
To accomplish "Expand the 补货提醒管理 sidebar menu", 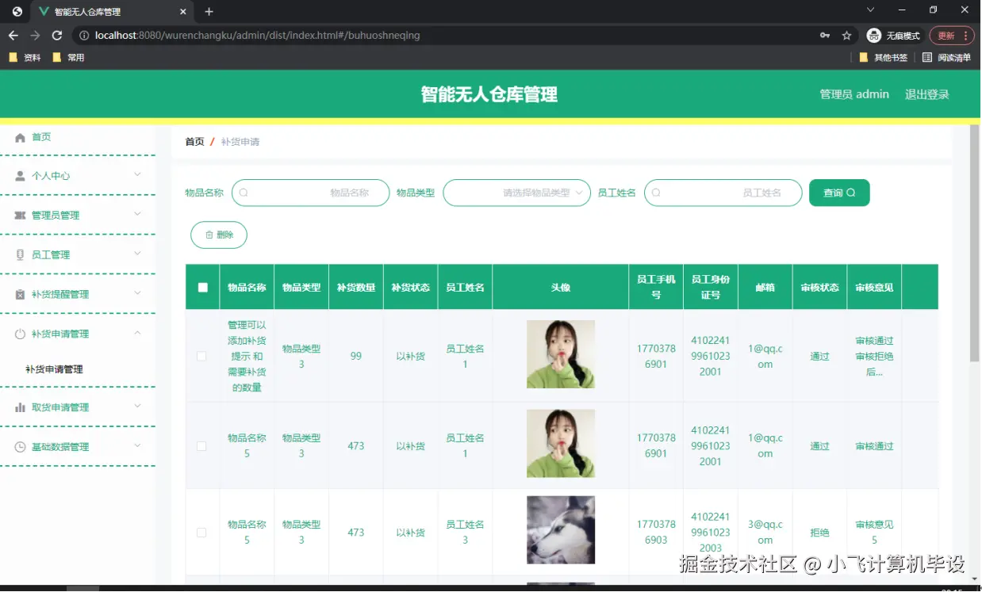I will pos(137,294).
